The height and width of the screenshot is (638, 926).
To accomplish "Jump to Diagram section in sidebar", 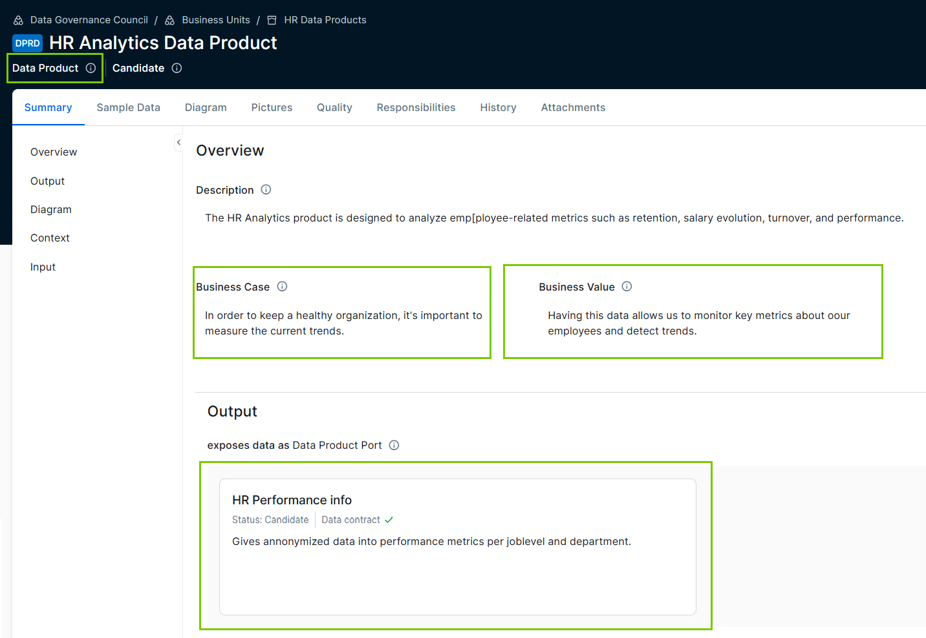I will tap(51, 209).
